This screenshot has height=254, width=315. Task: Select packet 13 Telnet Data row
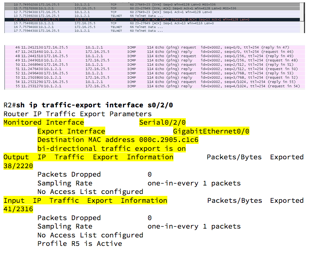point(152,16)
